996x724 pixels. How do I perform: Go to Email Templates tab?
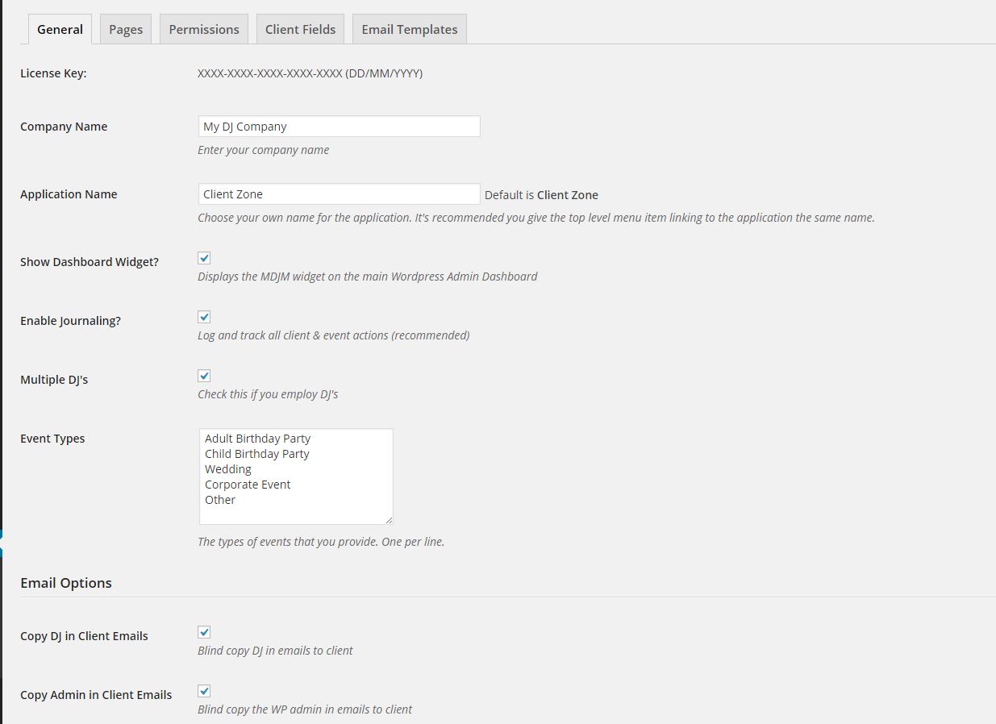(x=410, y=29)
